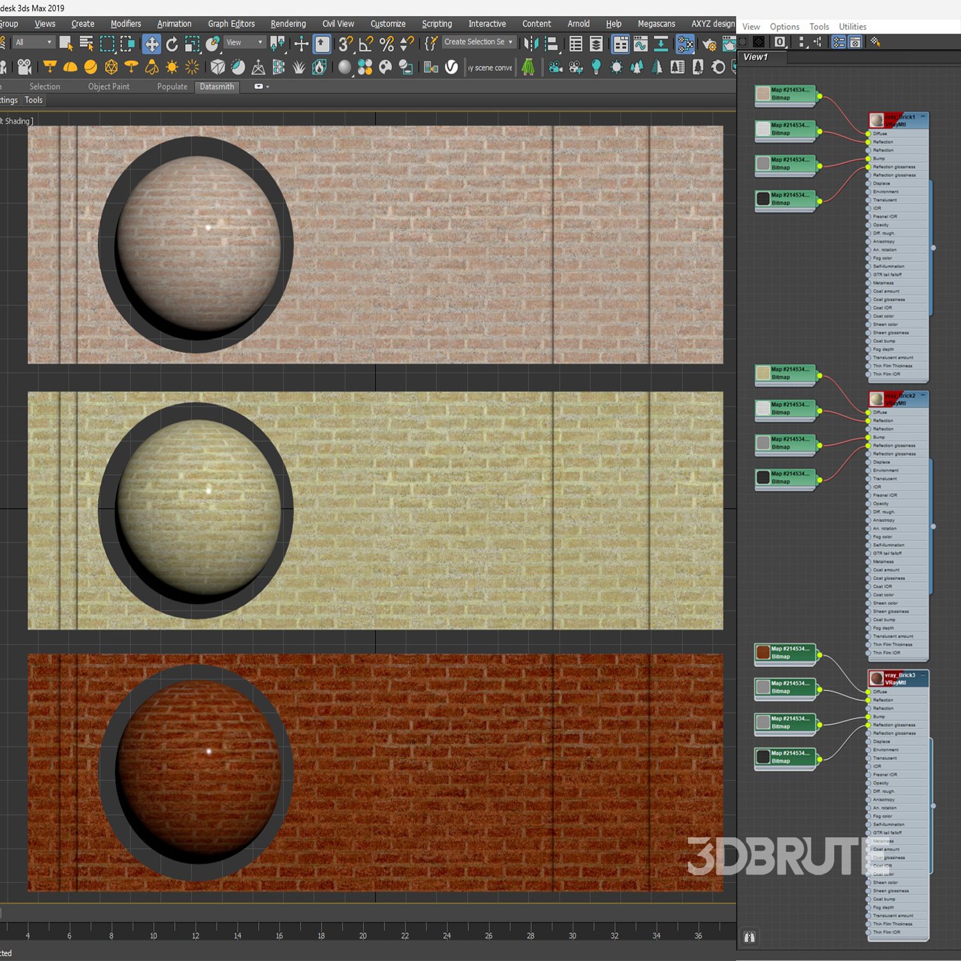
Task: Select the View1 tab in material editor
Action: (755, 57)
